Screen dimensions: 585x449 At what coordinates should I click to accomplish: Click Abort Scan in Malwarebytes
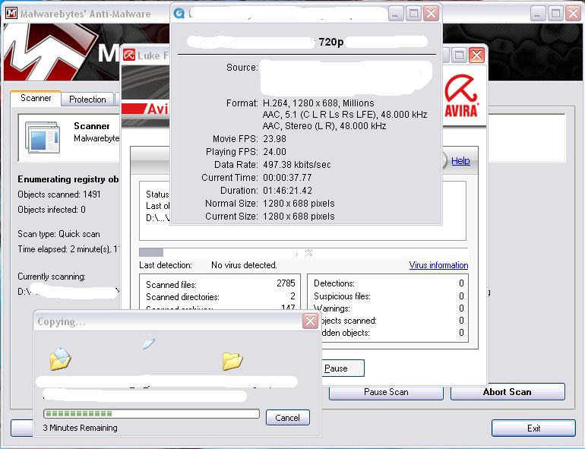point(508,392)
